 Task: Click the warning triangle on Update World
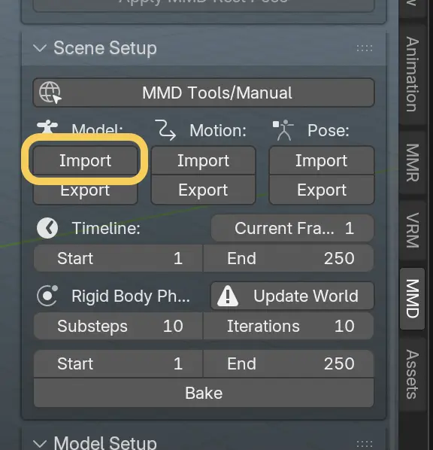(228, 296)
